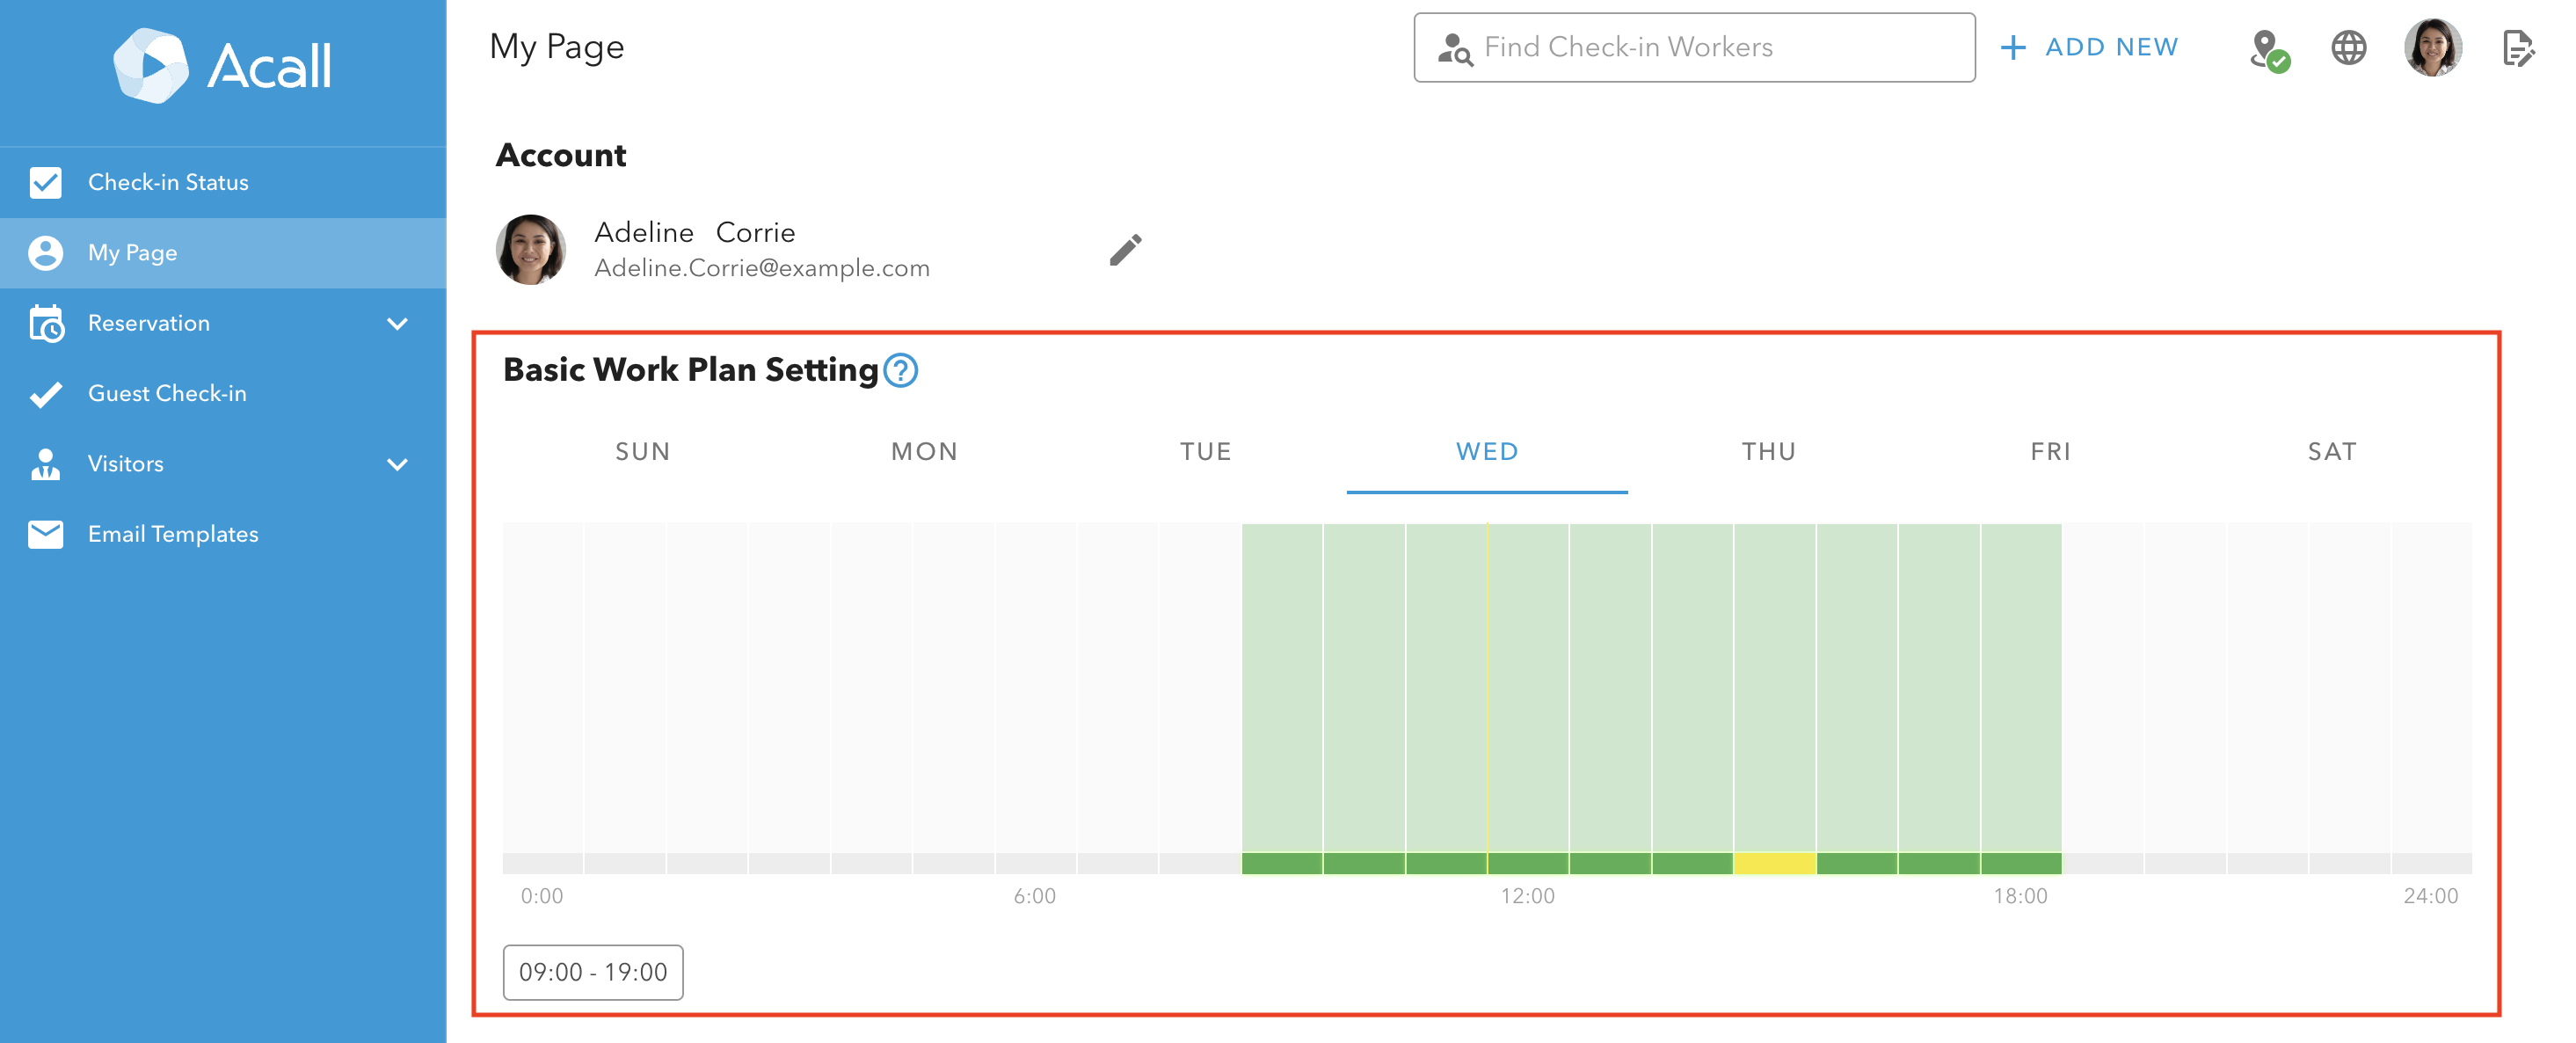
Task: Click the profile avatar in top bar
Action: (x=2432, y=48)
